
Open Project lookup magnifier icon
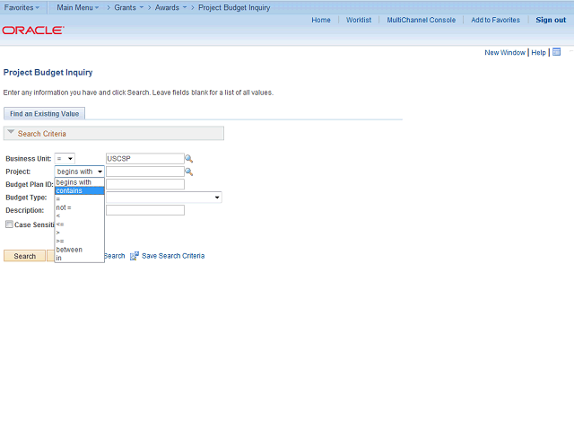point(188,172)
